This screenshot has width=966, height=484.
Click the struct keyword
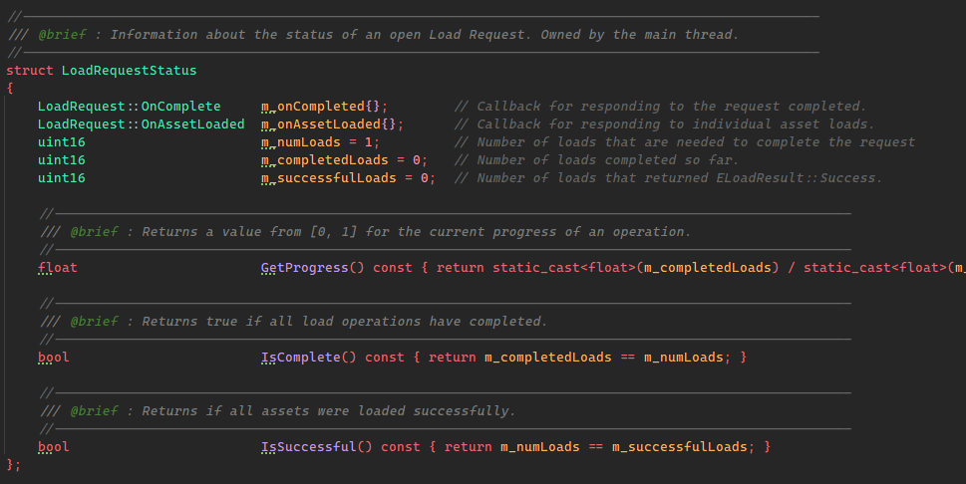(x=30, y=71)
